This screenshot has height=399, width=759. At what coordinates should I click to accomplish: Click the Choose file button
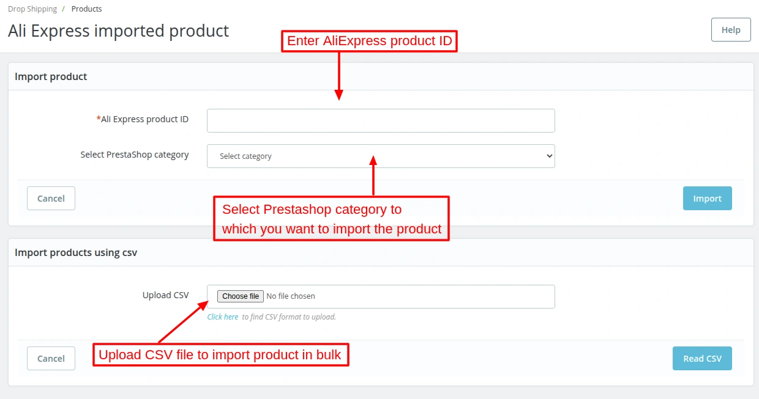pos(240,296)
